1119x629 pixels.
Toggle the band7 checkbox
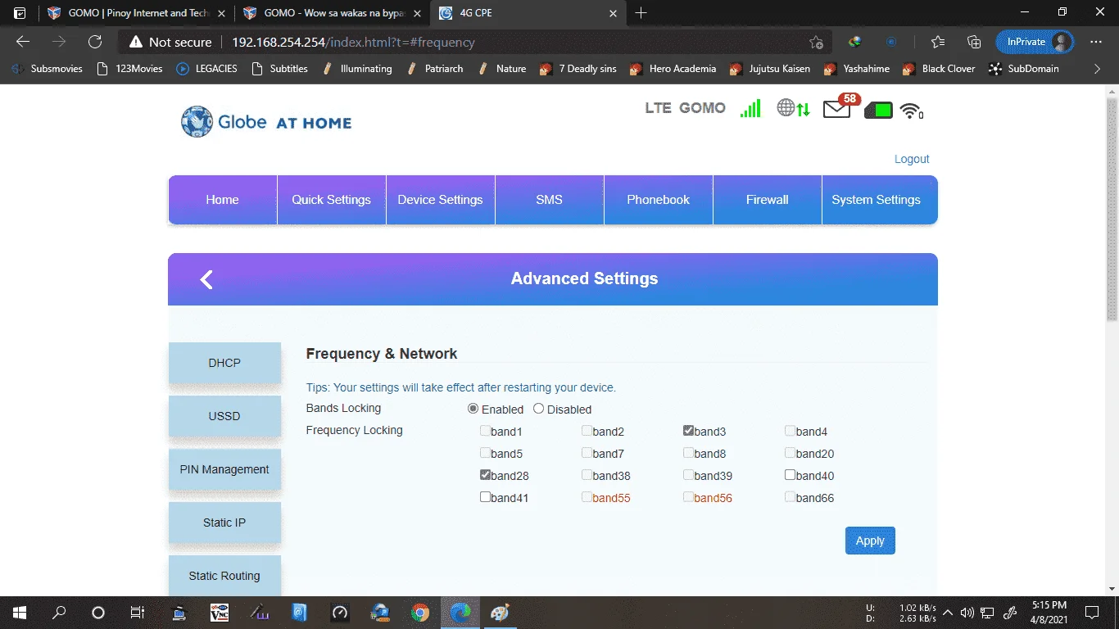[587, 453]
